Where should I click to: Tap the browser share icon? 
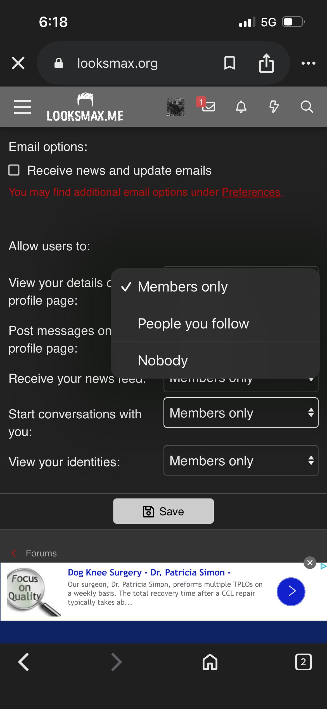pos(266,63)
